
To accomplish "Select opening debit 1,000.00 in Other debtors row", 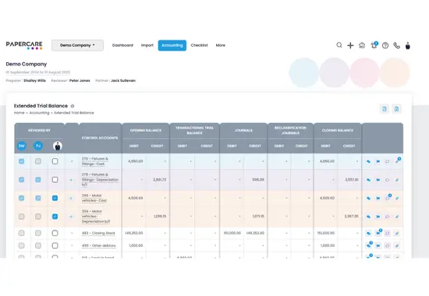I will click(x=136, y=245).
